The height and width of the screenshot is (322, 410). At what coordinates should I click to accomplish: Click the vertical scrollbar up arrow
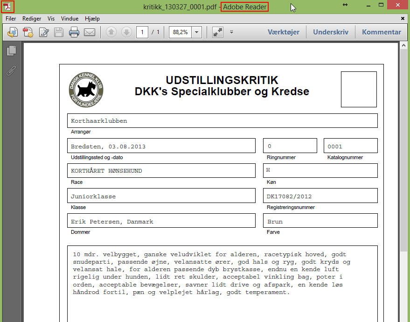point(403,45)
